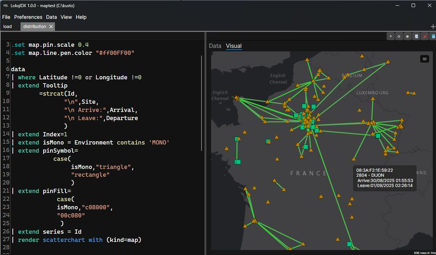
Task: Open the View menu
Action: click(x=66, y=17)
